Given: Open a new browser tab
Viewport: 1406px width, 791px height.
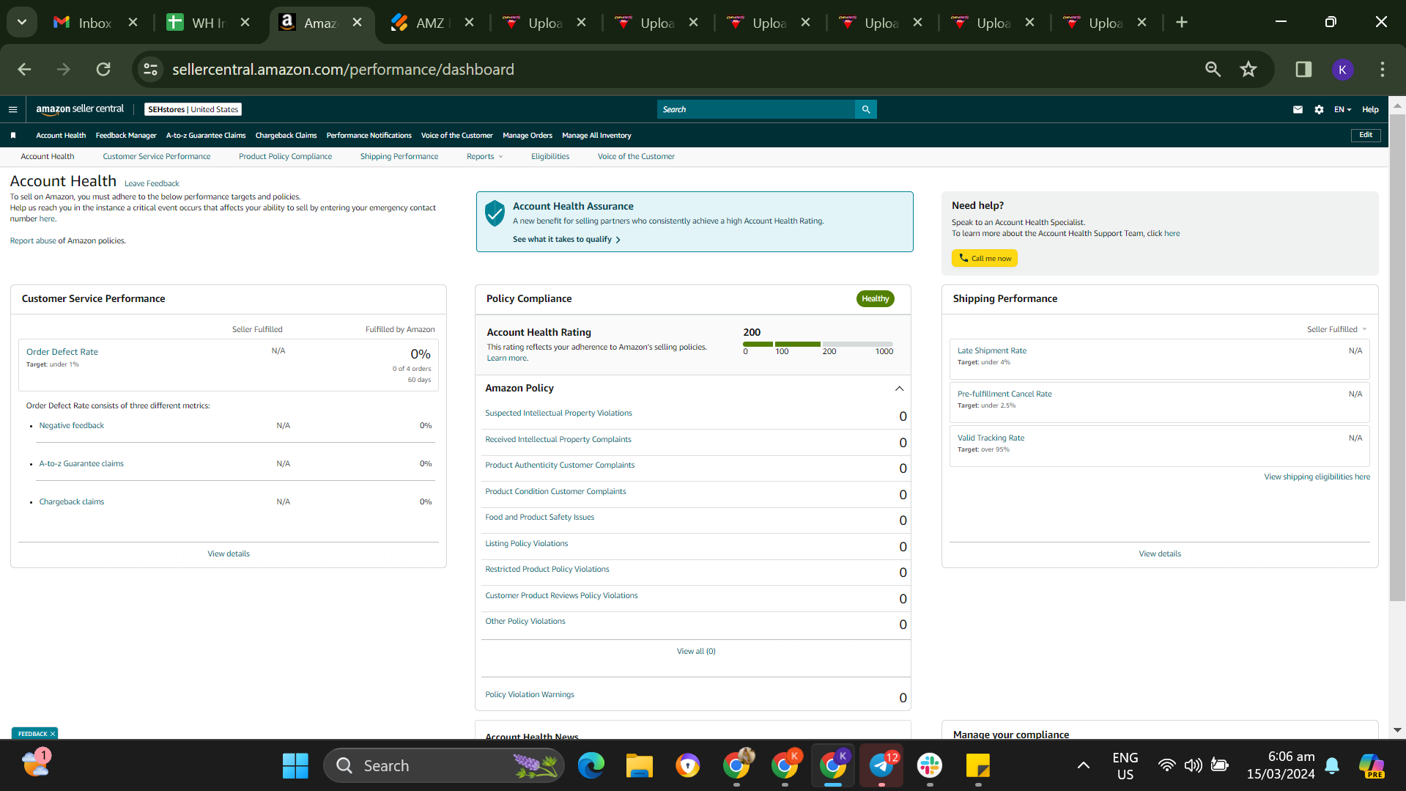Looking at the screenshot, I should 1181,23.
